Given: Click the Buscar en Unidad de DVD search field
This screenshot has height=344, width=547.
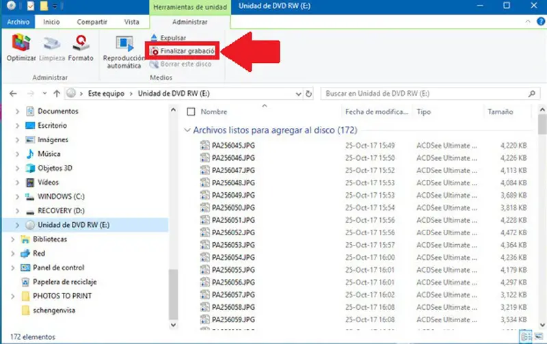Looking at the screenshot, I should 429,94.
